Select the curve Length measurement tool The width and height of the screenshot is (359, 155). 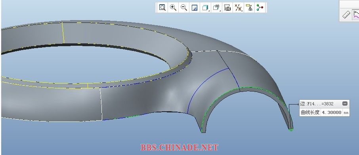point(356,15)
